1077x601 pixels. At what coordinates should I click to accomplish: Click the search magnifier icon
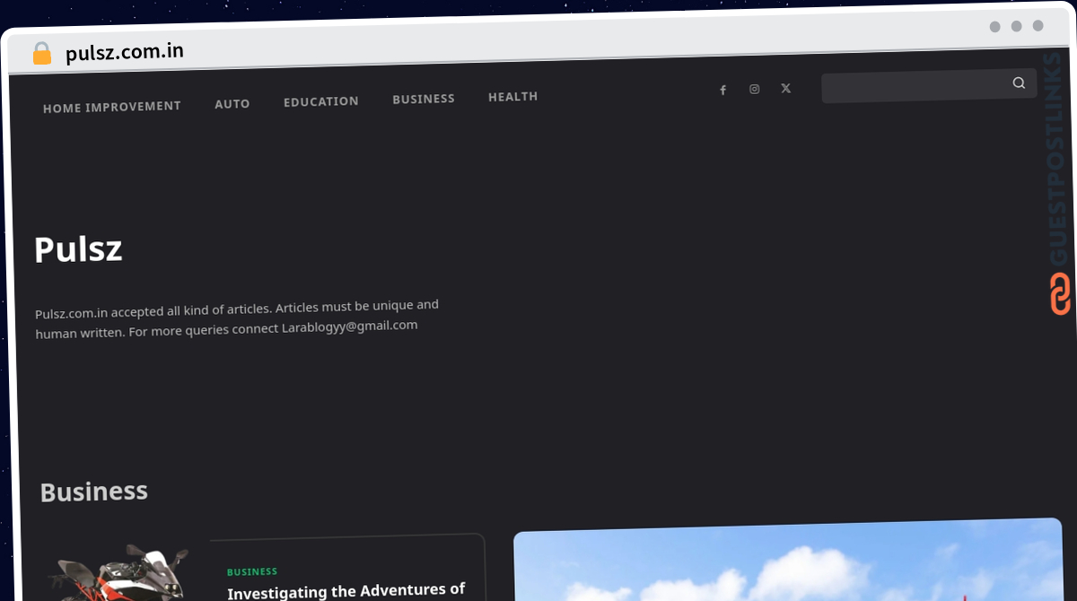(1019, 83)
